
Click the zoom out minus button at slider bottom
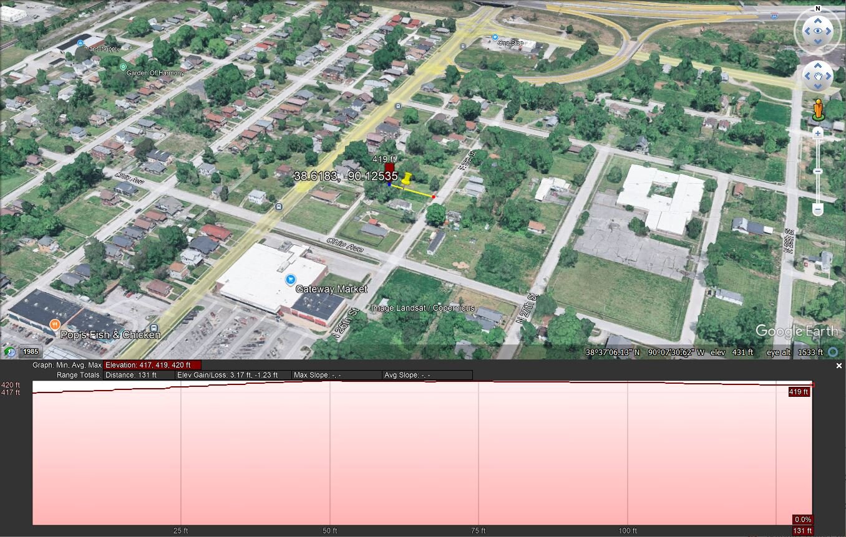(818, 211)
